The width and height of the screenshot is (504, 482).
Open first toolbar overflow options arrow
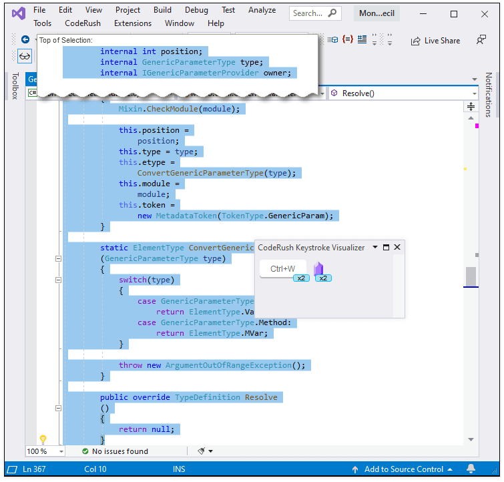(x=374, y=40)
